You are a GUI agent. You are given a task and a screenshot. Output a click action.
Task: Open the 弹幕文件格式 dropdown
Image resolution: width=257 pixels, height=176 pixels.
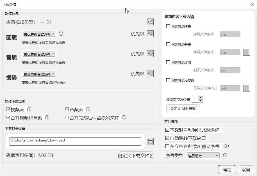pos(230,35)
